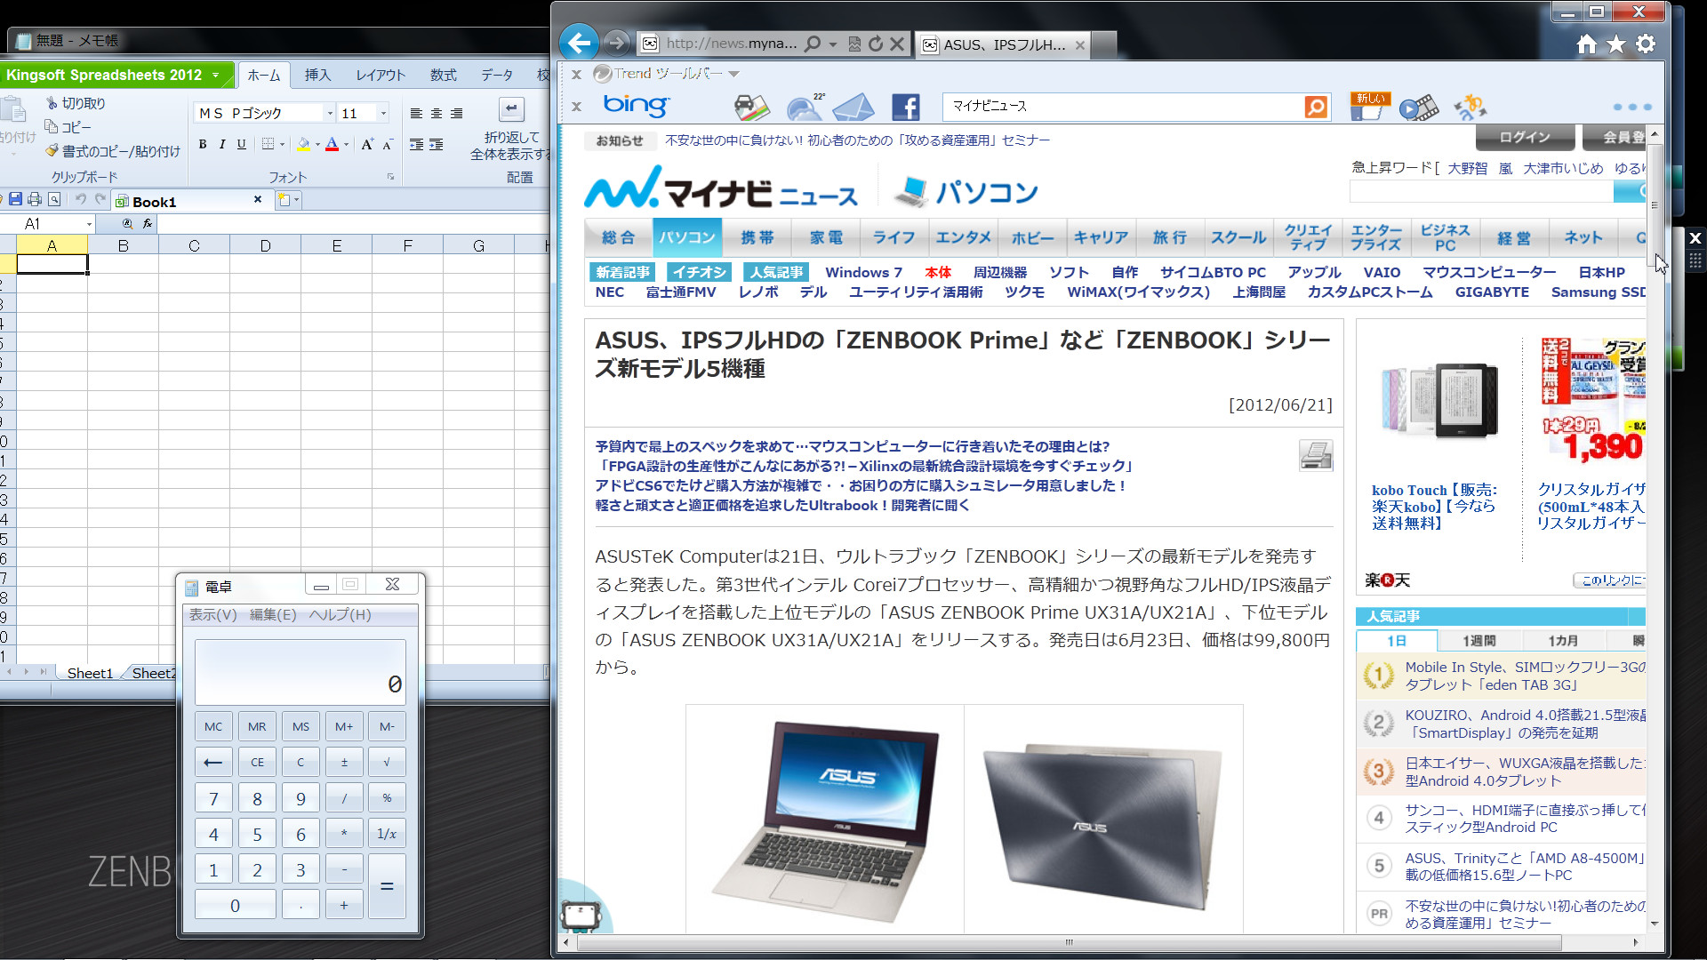Click the Print Preview magnifier icon
This screenshot has width=1707, height=960.
54,199
